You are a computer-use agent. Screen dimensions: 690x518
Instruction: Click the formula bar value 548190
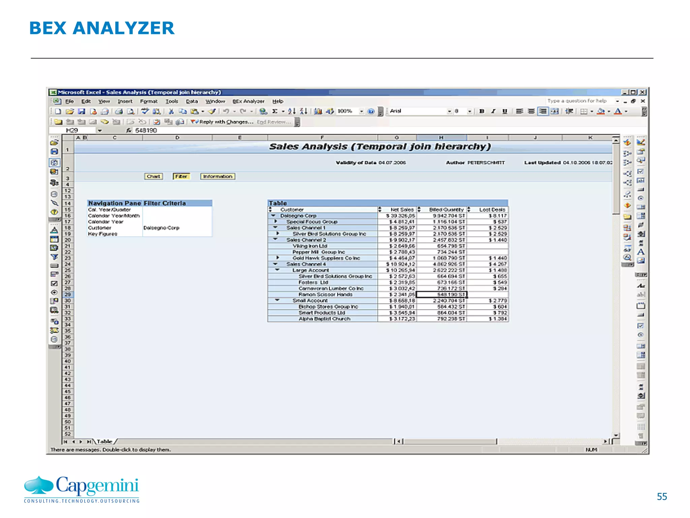146,131
